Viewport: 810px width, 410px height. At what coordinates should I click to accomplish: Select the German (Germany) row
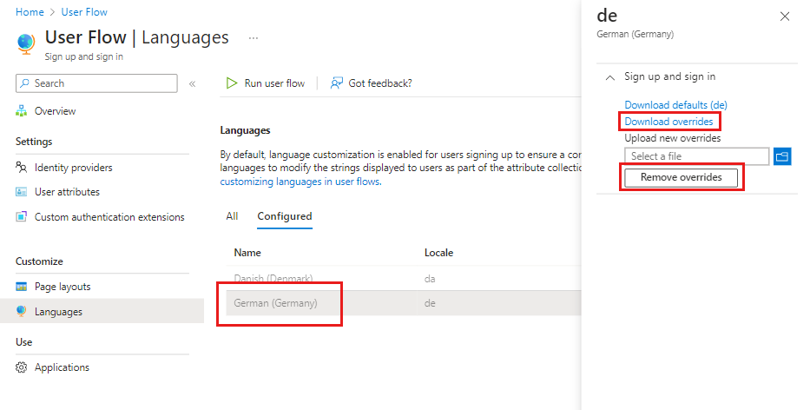point(404,303)
